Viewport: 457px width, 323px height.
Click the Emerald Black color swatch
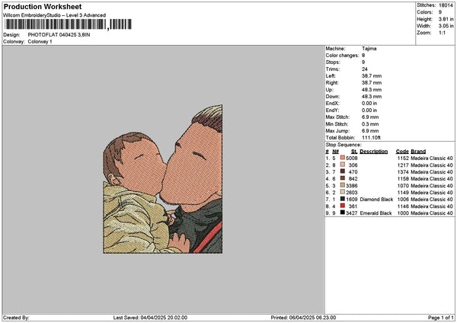point(343,213)
